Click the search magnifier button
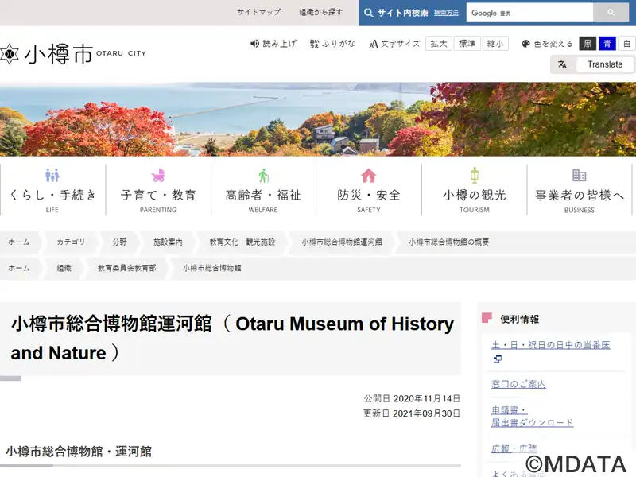This screenshot has width=636, height=477. pyautogui.click(x=611, y=13)
